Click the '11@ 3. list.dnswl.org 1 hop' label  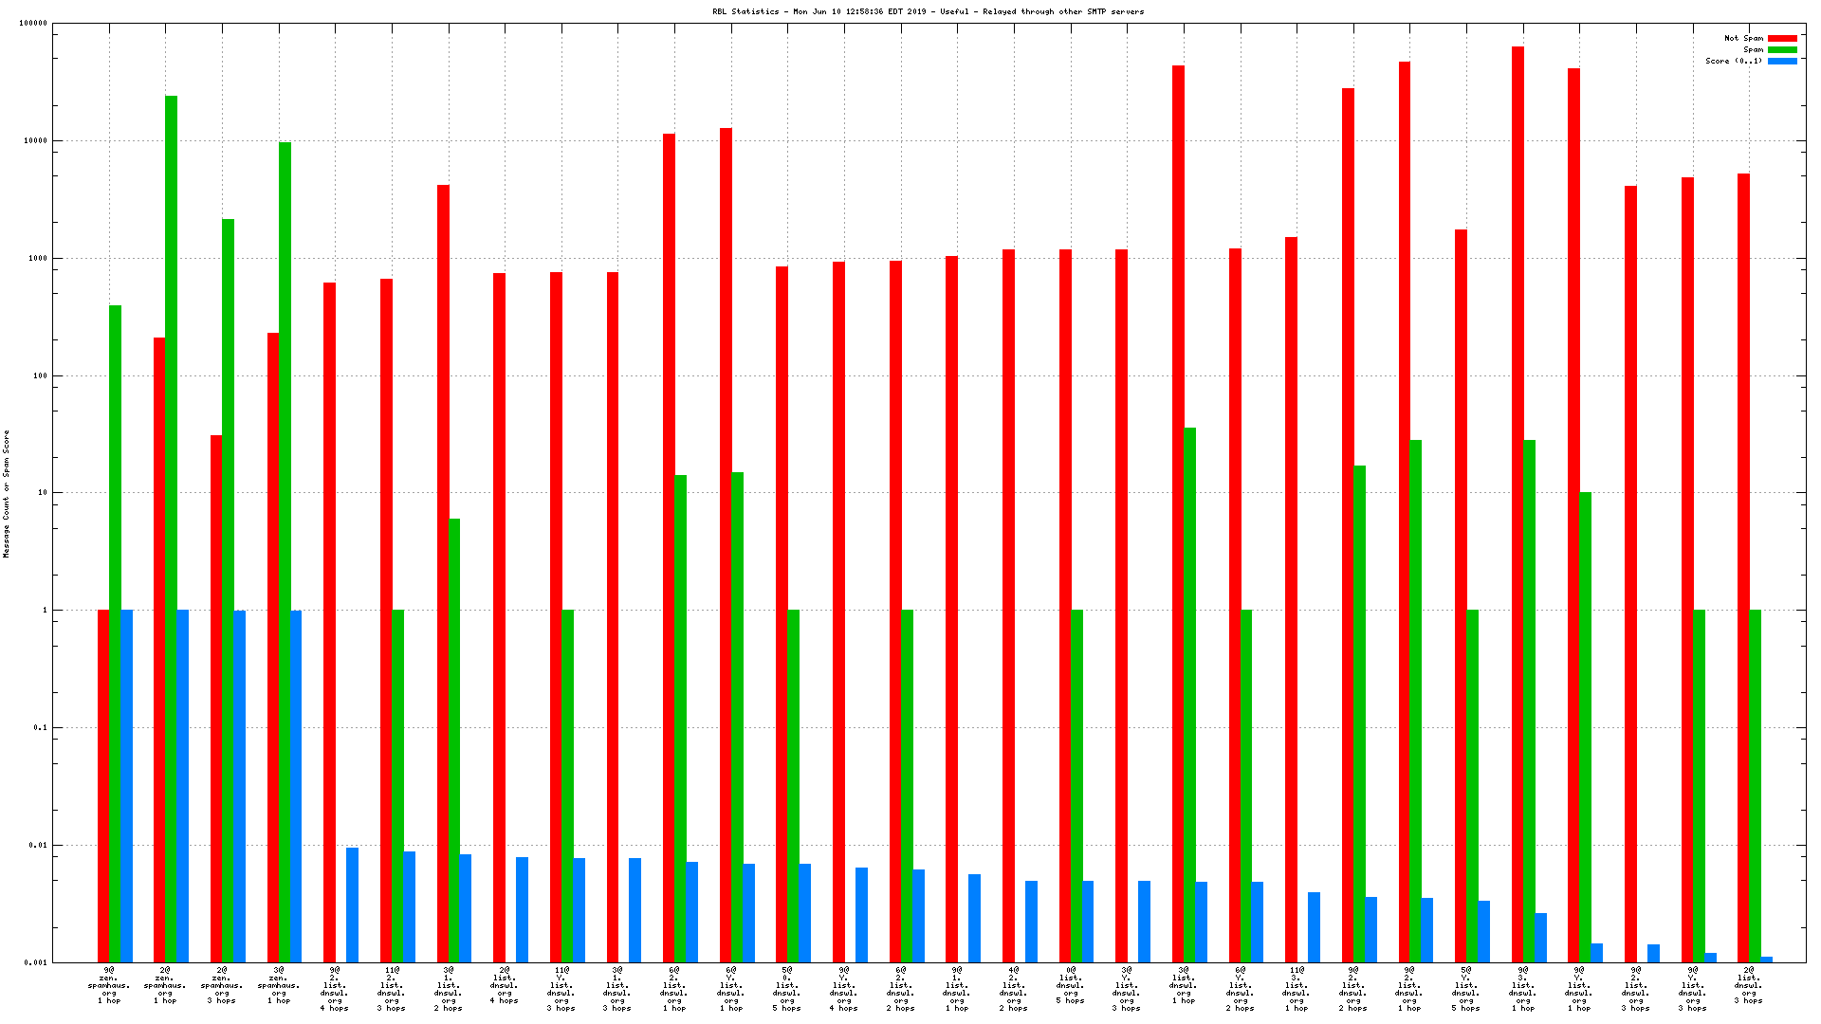(1296, 989)
